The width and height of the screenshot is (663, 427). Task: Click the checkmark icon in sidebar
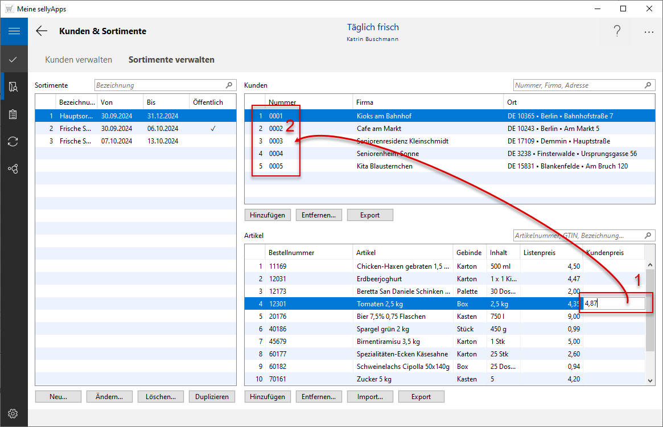click(x=14, y=59)
